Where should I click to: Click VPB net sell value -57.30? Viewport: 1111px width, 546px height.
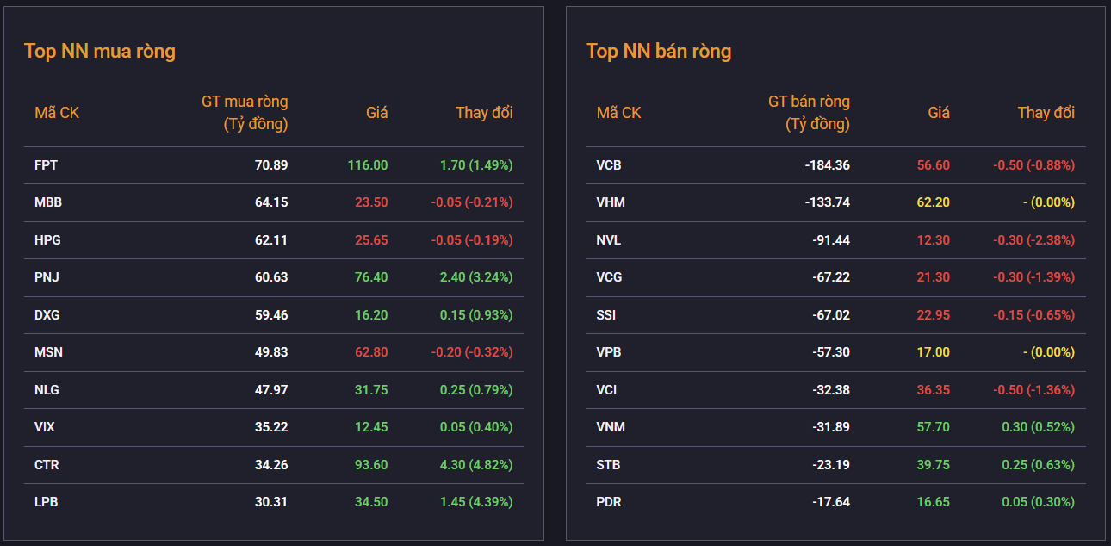pyautogui.click(x=831, y=352)
